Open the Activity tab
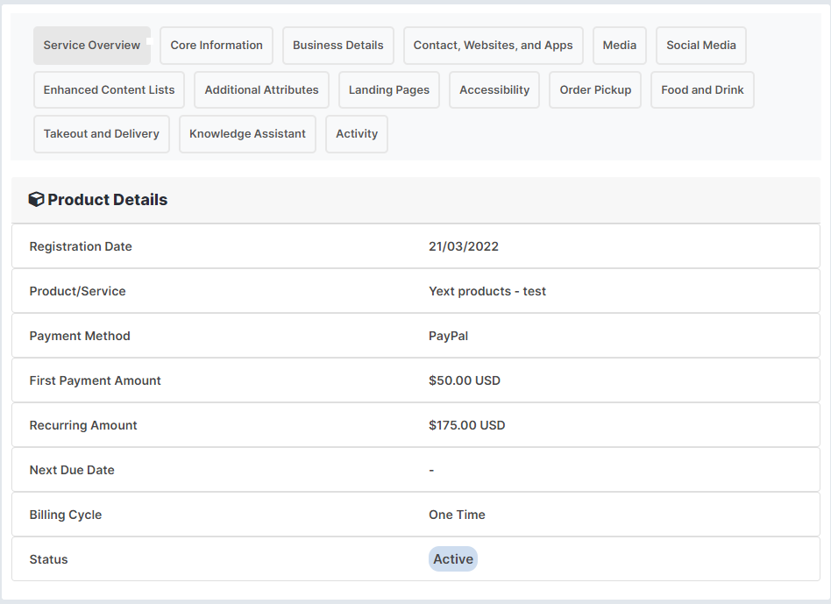Image resolution: width=831 pixels, height=604 pixels. click(x=356, y=133)
